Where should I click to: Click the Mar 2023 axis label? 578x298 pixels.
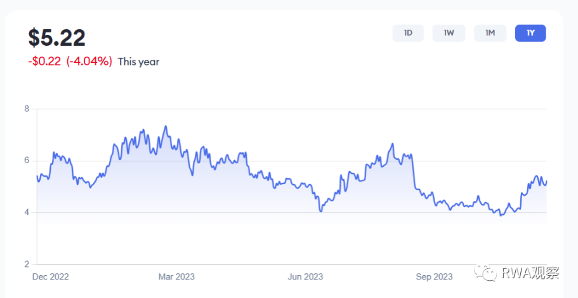tap(176, 276)
